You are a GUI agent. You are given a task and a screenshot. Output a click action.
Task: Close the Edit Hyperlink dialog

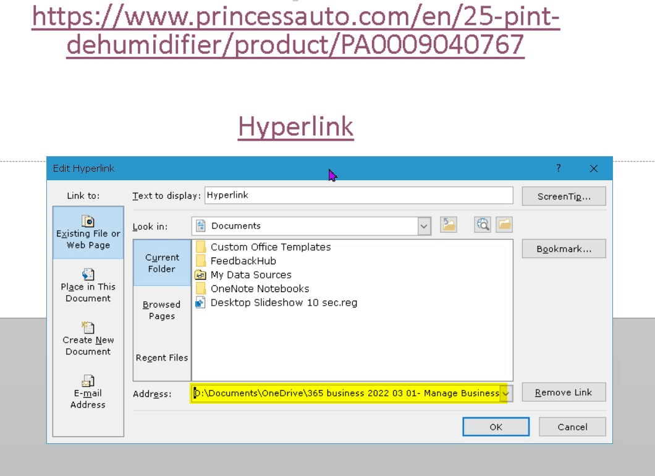(x=594, y=169)
